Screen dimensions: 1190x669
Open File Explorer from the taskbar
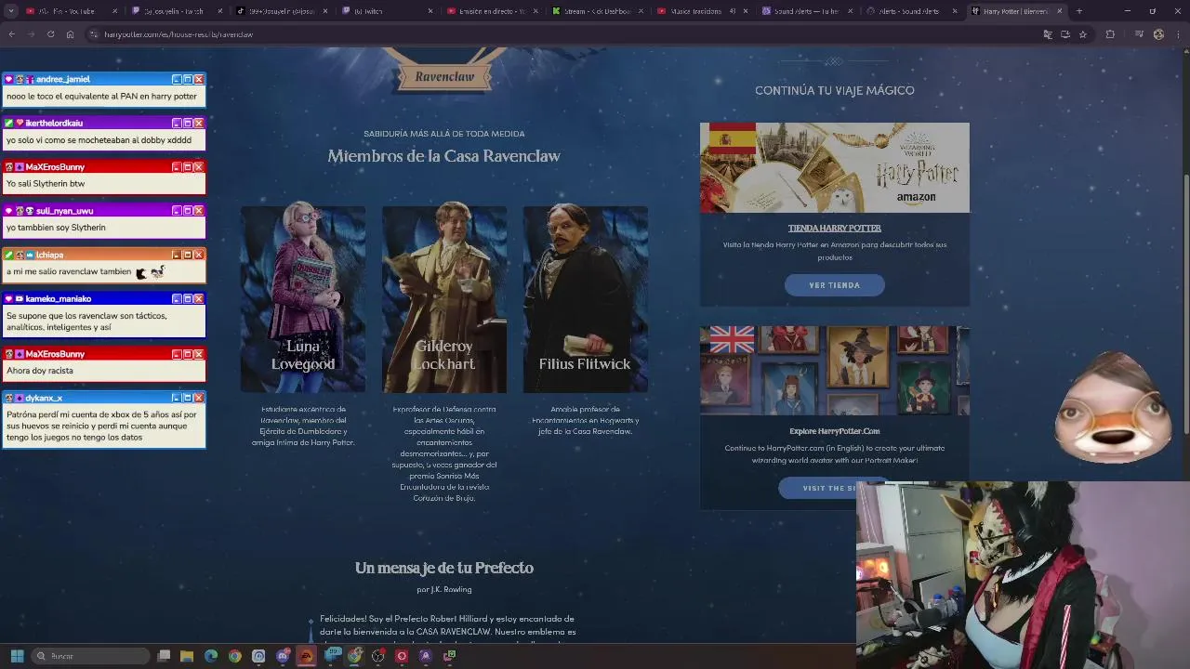tap(187, 656)
